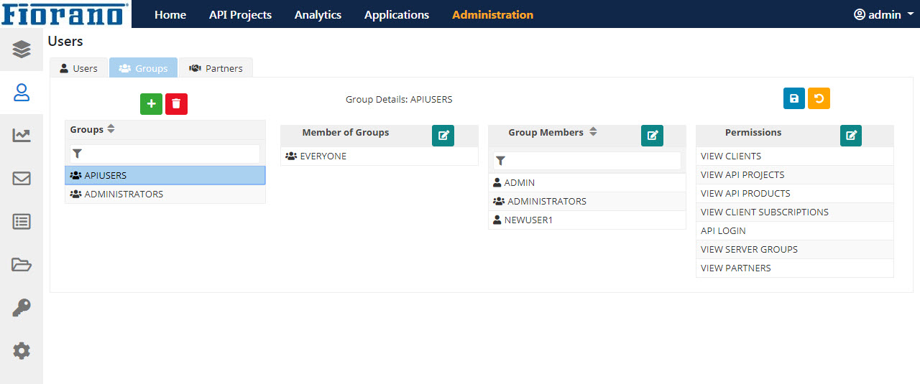Edit the Member of Groups list
This screenshot has height=384, width=920.
[443, 135]
